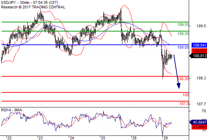
Task: Click the 43.8967 RSI moving average tag
Action: click(199, 127)
